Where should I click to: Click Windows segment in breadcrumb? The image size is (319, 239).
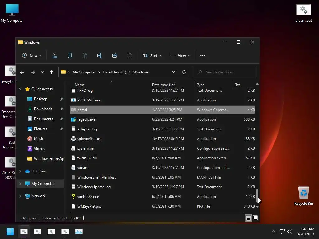141,72
